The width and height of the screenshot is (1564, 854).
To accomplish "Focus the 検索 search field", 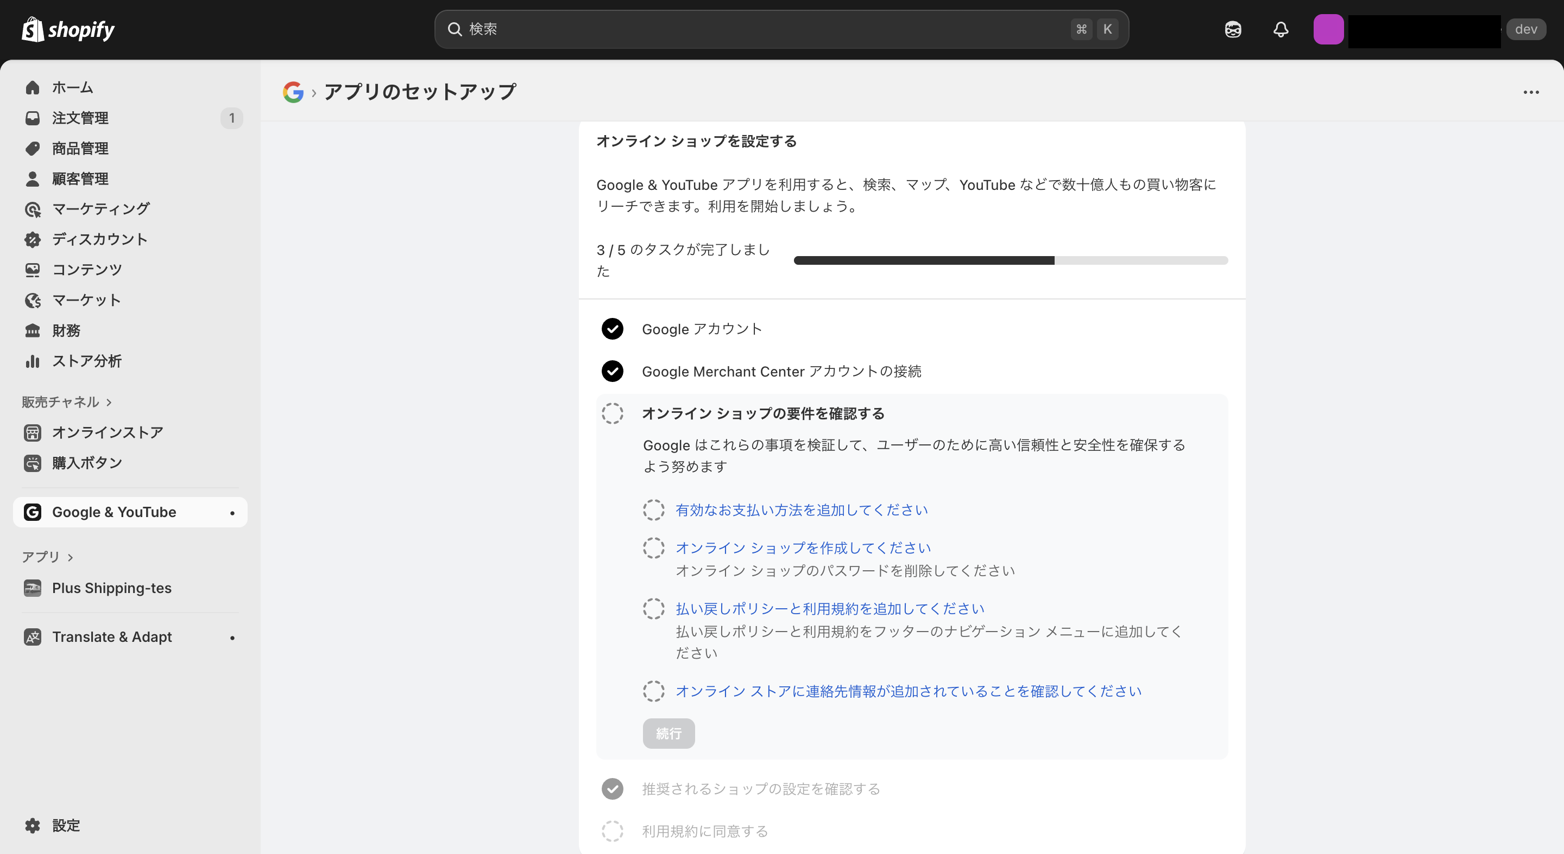I will (781, 29).
